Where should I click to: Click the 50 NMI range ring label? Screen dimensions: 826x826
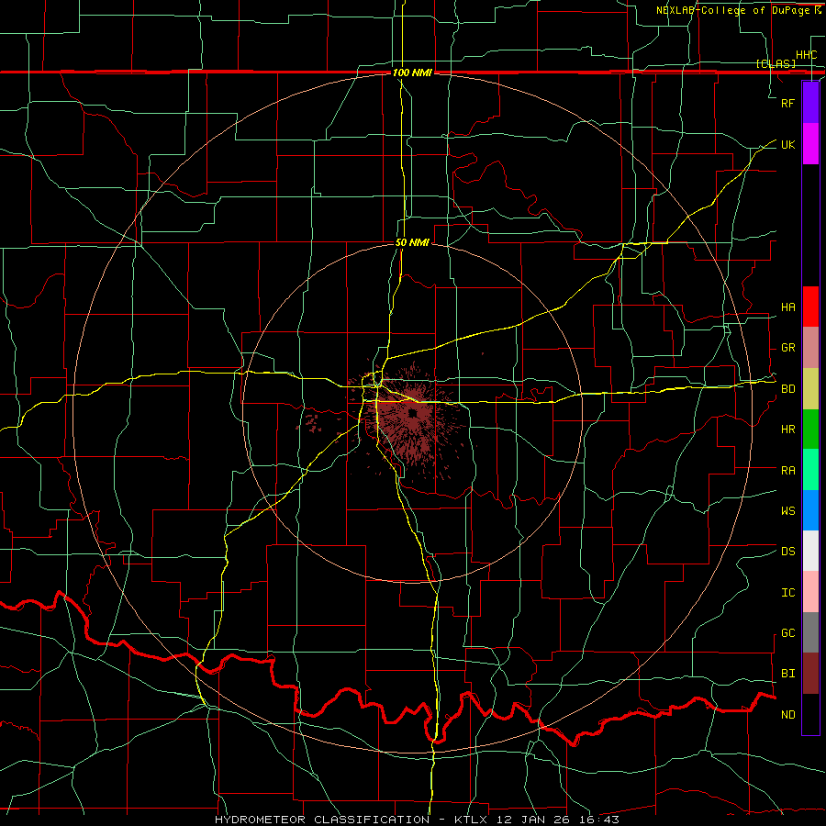tap(412, 242)
